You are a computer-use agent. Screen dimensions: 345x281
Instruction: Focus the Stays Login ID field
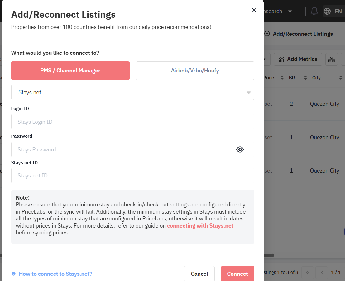[132, 122]
